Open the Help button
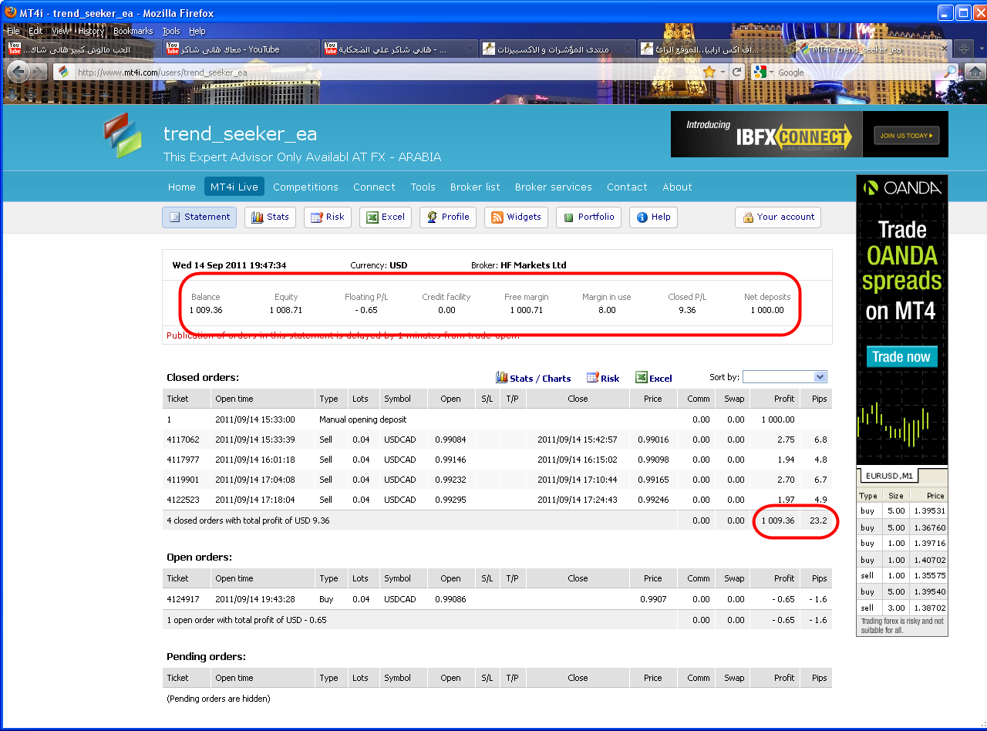Viewport: 987px width, 731px height. (x=654, y=217)
